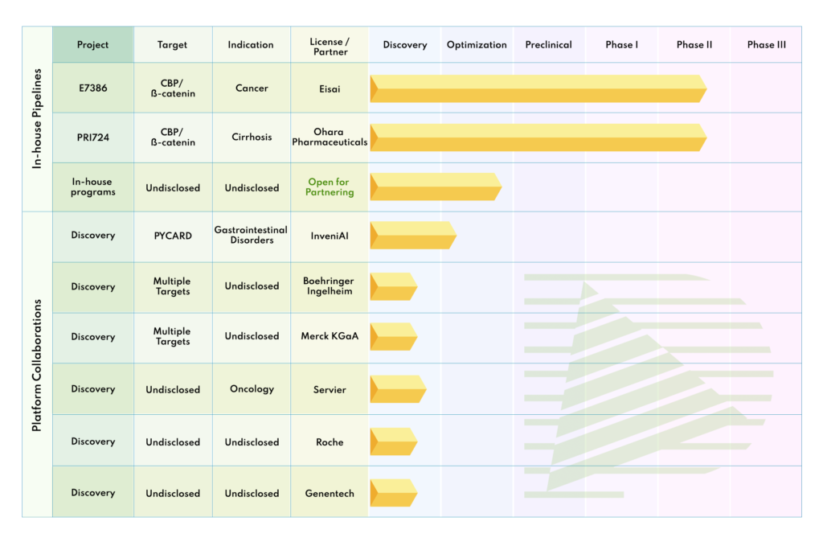Click the Preclinical column header
Screen dimensions: 823x542
pyautogui.click(x=548, y=45)
